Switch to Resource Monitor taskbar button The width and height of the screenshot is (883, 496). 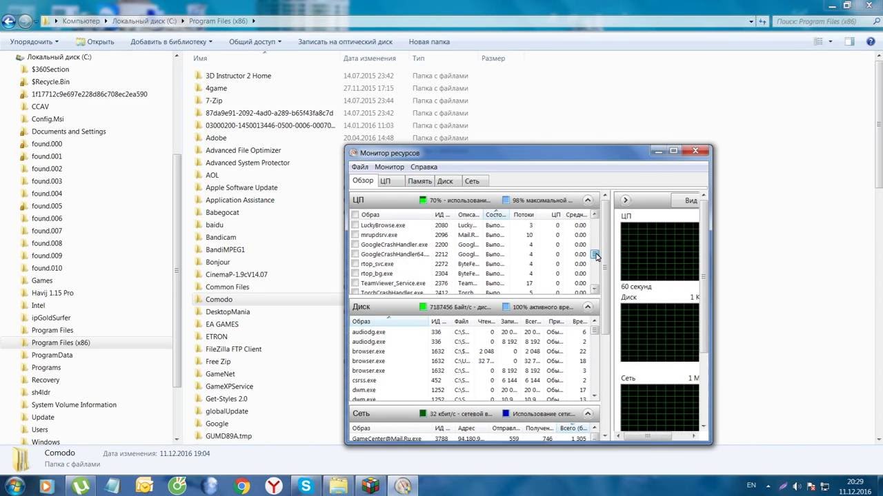pyautogui.click(x=403, y=486)
